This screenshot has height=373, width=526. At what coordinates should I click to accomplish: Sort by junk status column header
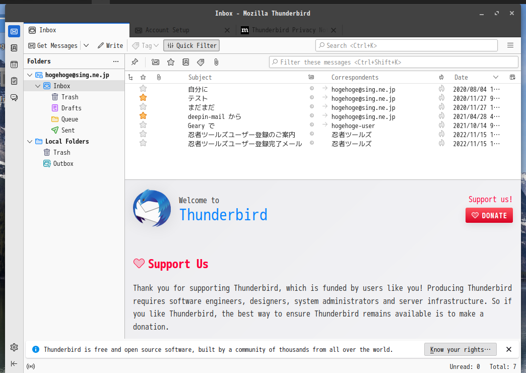coord(441,78)
